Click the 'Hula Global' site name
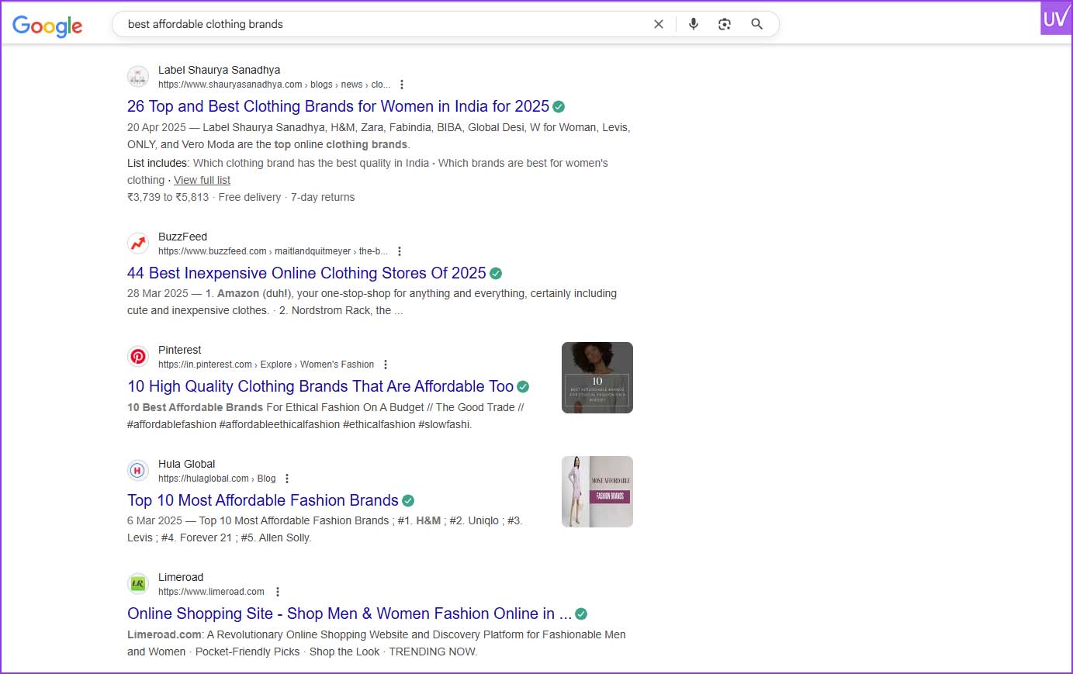The height and width of the screenshot is (674, 1073). click(186, 464)
